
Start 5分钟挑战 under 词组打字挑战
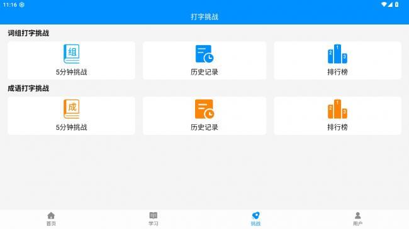click(x=72, y=72)
